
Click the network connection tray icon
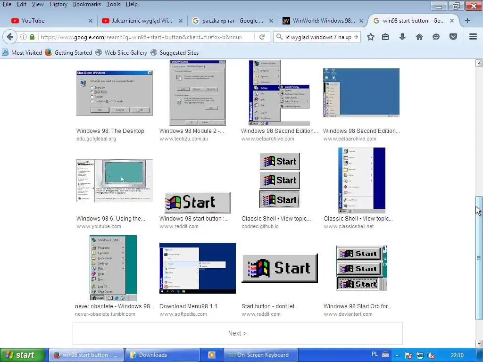(x=419, y=355)
